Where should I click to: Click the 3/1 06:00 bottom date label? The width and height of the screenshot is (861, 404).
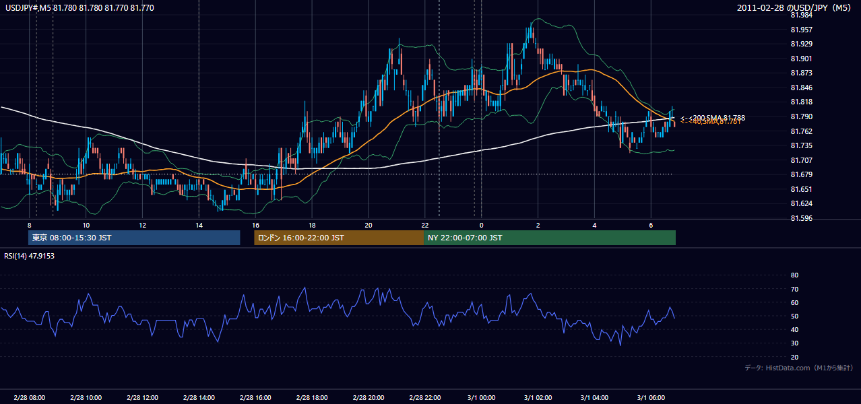pos(651,398)
